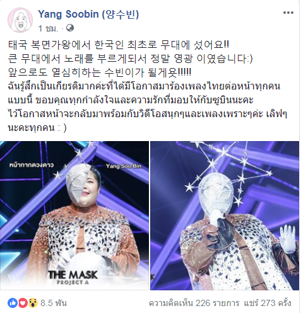301x313 pixels.
Task: Click the star constellation headpiece in right photo
Action: 229,168
